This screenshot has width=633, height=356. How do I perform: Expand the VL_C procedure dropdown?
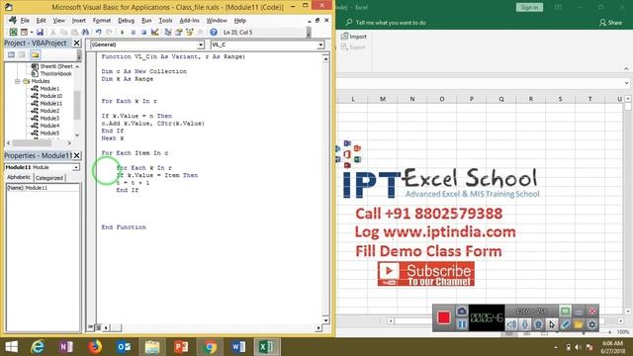coord(320,44)
